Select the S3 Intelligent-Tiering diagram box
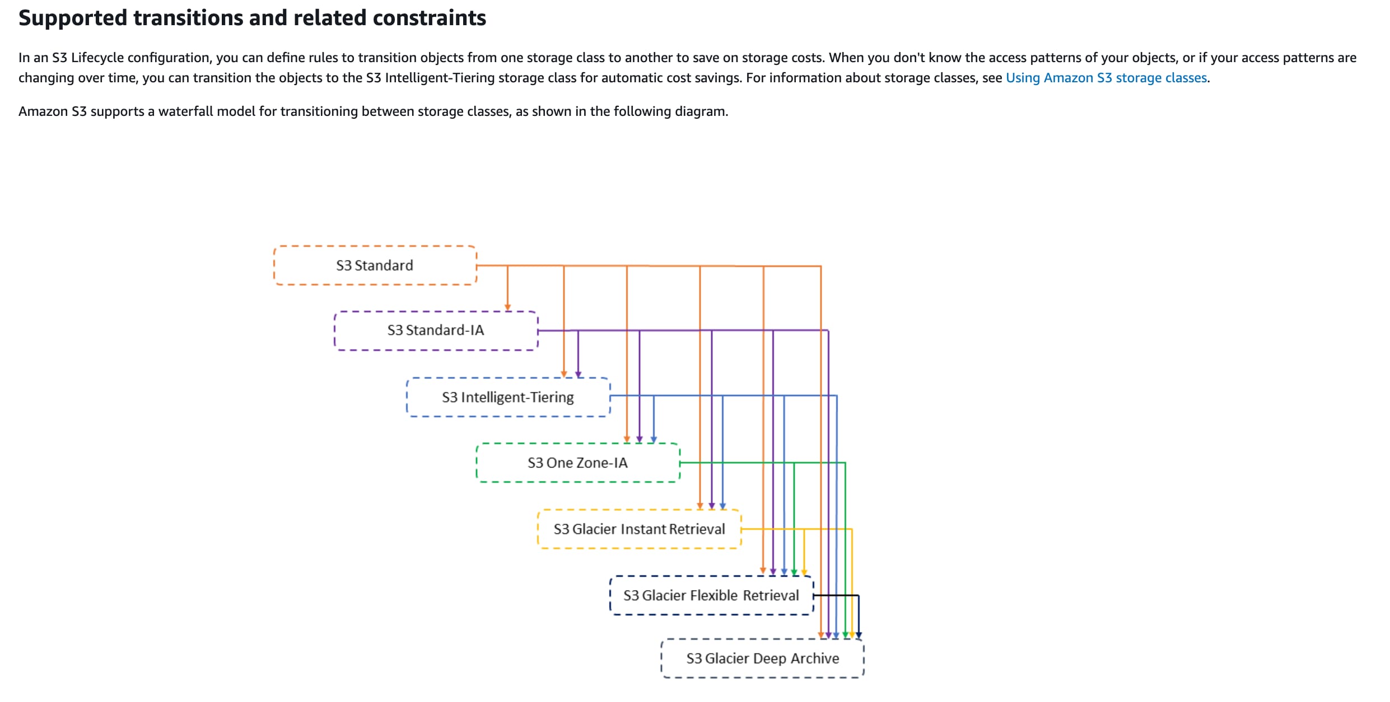The image size is (1390, 702). pos(507,397)
